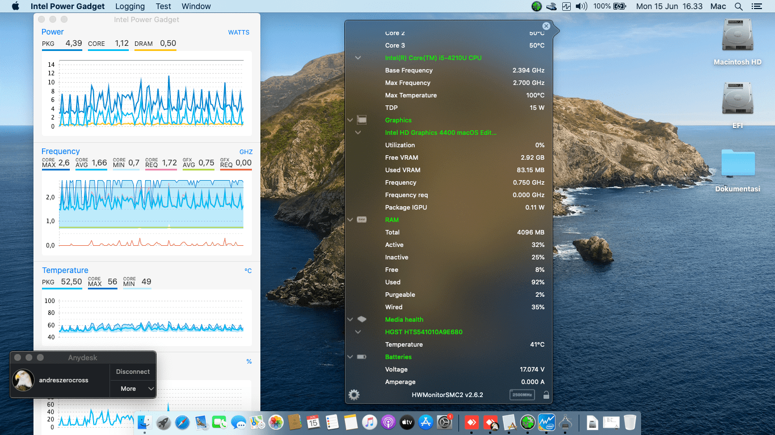Open Launchpad from the Dock
Viewport: 775px width, 435px height.
163,422
